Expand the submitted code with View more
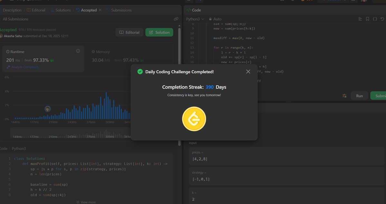Viewport: 386px width, 204px height. tap(86, 202)
